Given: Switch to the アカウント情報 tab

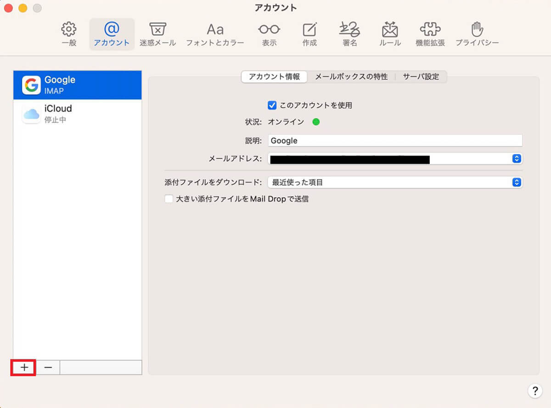Looking at the screenshot, I should pyautogui.click(x=275, y=77).
